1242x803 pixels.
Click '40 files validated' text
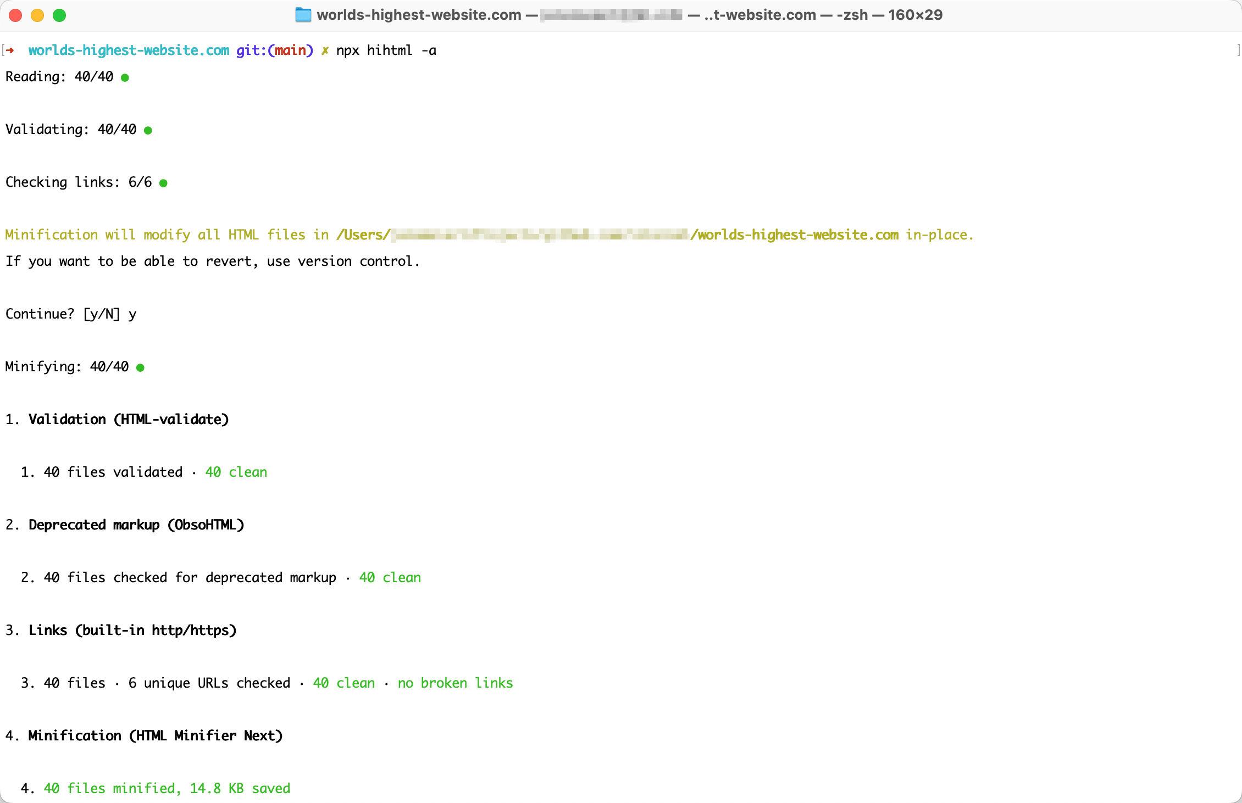click(x=113, y=472)
